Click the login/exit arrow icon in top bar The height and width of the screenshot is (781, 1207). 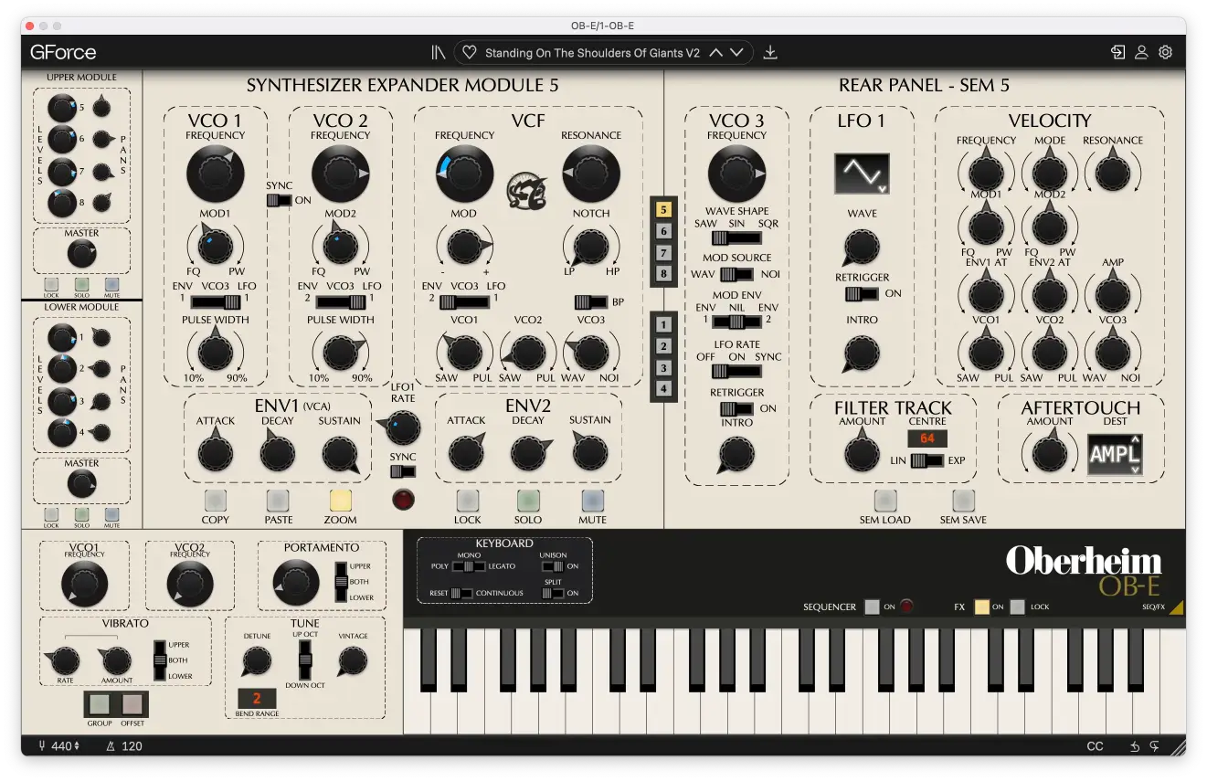[x=1117, y=52]
